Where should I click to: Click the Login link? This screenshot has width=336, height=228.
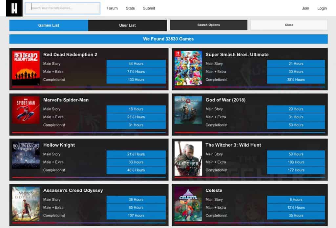(x=322, y=8)
